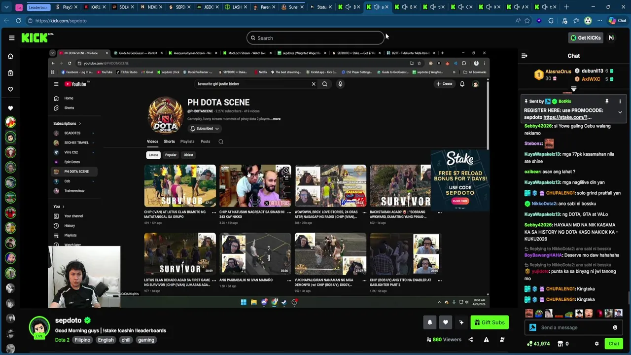Open the Browse icon in Kick sidebar
631x355 pixels.
pos(10,73)
